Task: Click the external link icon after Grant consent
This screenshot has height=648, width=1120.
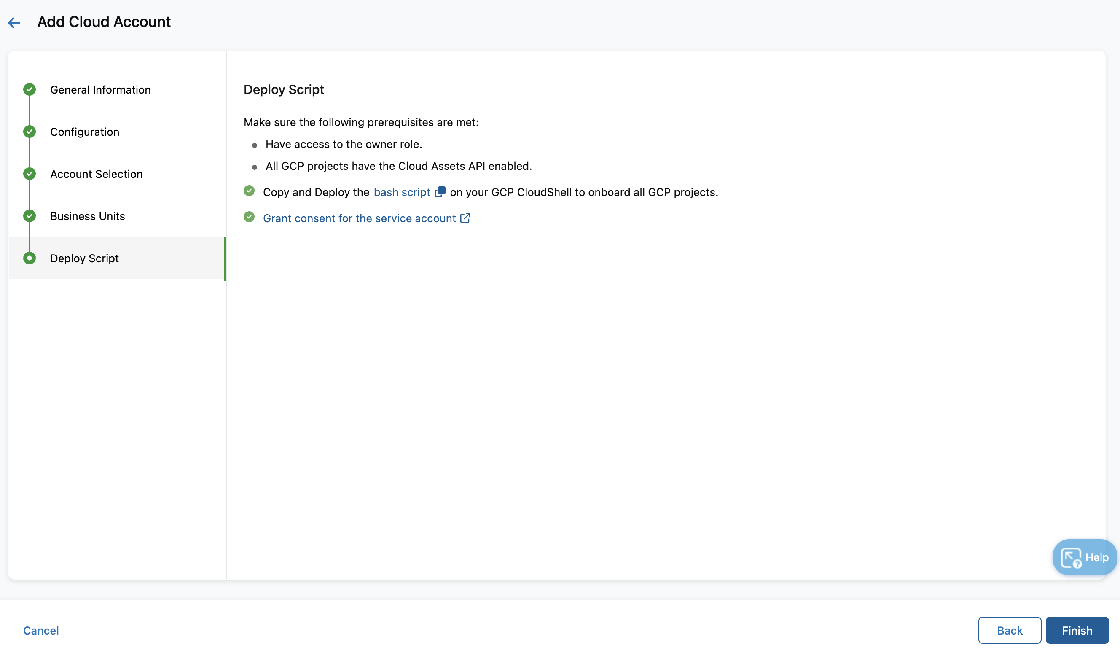Action: point(465,218)
